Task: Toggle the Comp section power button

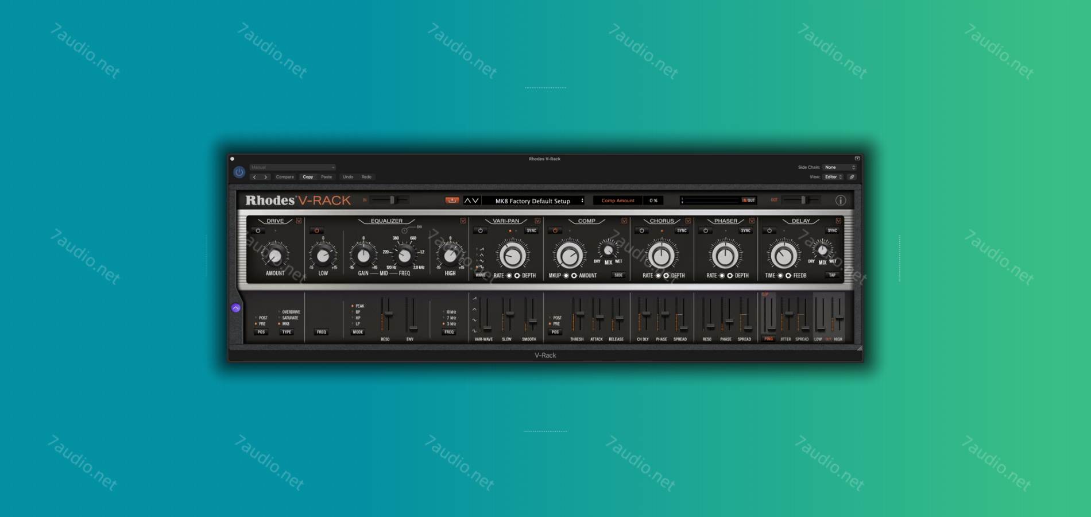Action: pyautogui.click(x=555, y=231)
